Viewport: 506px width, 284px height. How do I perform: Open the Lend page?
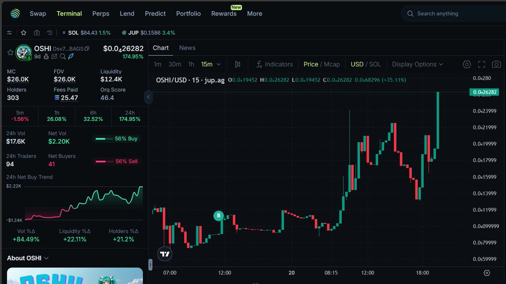(127, 13)
